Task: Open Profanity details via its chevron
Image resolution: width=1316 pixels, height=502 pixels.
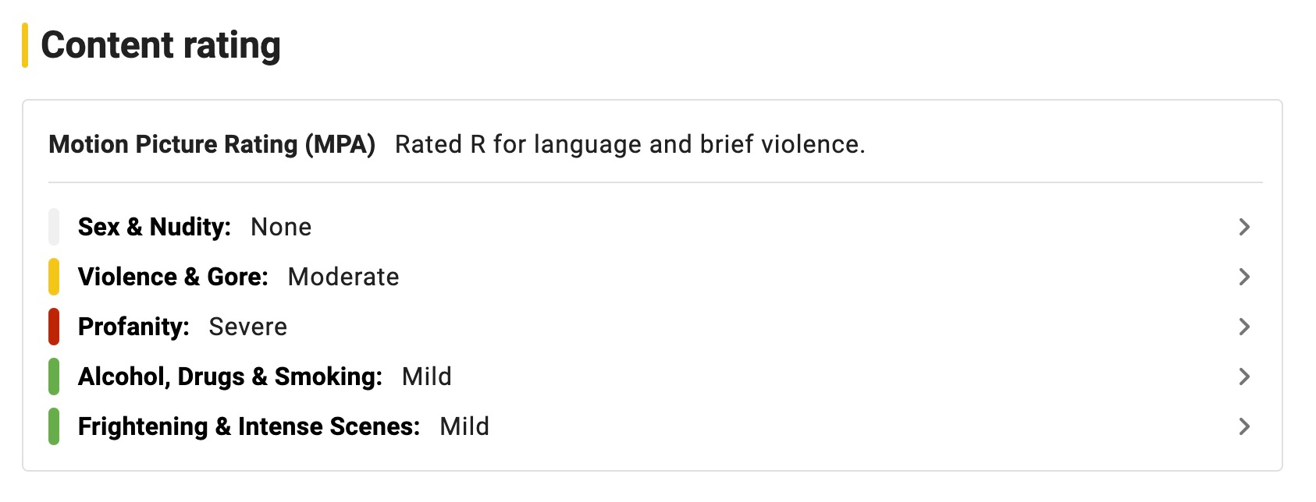Action: point(1244,327)
